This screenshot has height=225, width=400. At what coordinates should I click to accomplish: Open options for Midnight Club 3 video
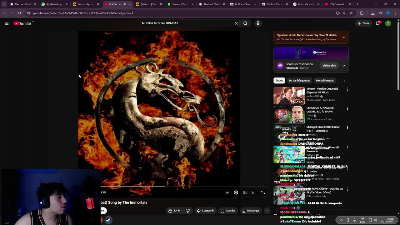(347, 127)
